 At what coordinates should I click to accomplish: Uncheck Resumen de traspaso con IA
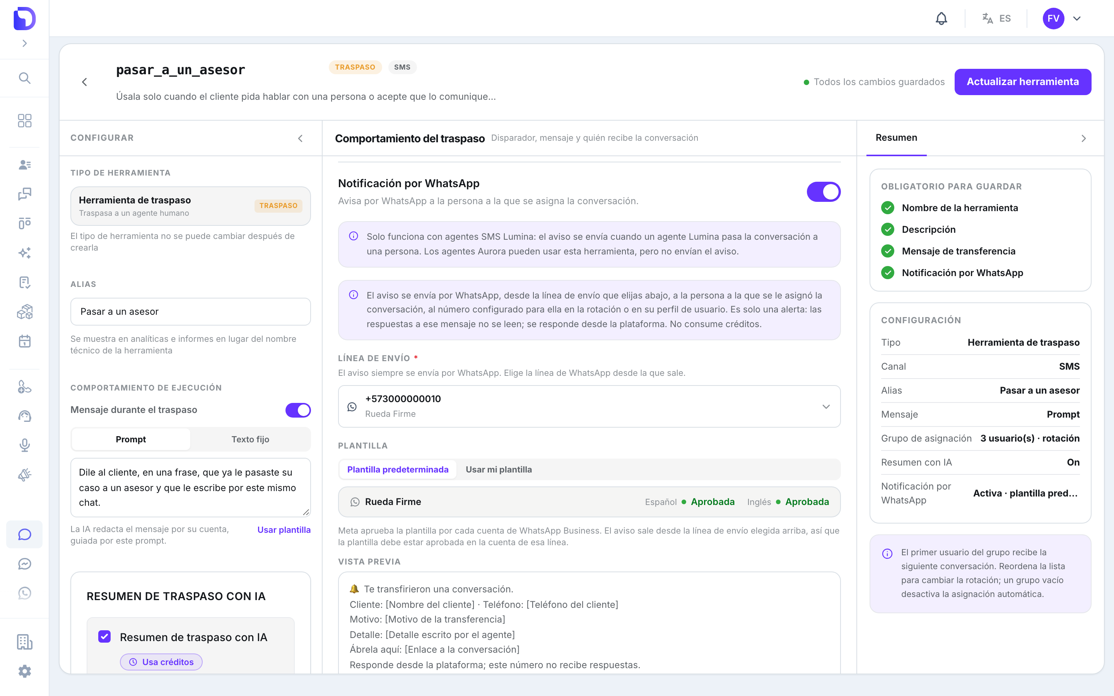tap(104, 636)
